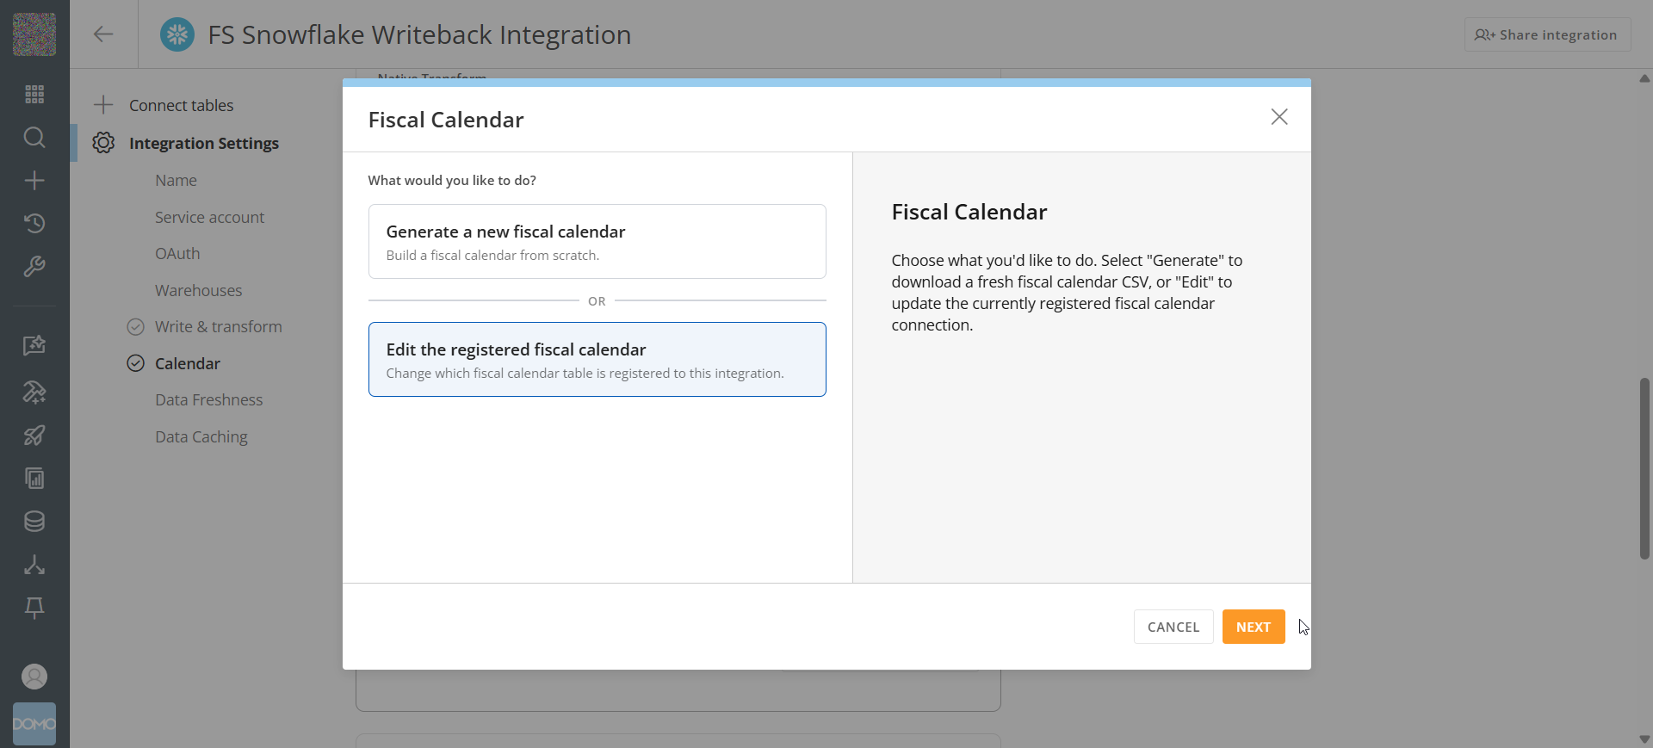Click the pin icon in sidebar

tap(34, 608)
